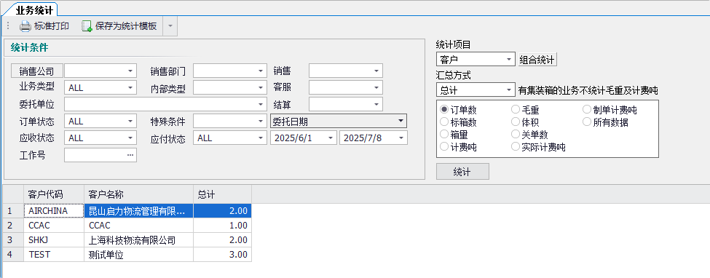
Task: Open the 特殊条件 dropdown
Action: 261,122
